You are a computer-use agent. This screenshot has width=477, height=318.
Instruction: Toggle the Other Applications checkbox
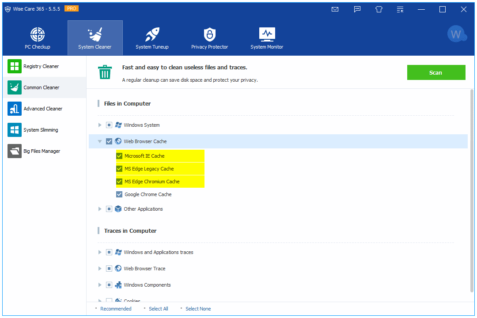coord(109,209)
